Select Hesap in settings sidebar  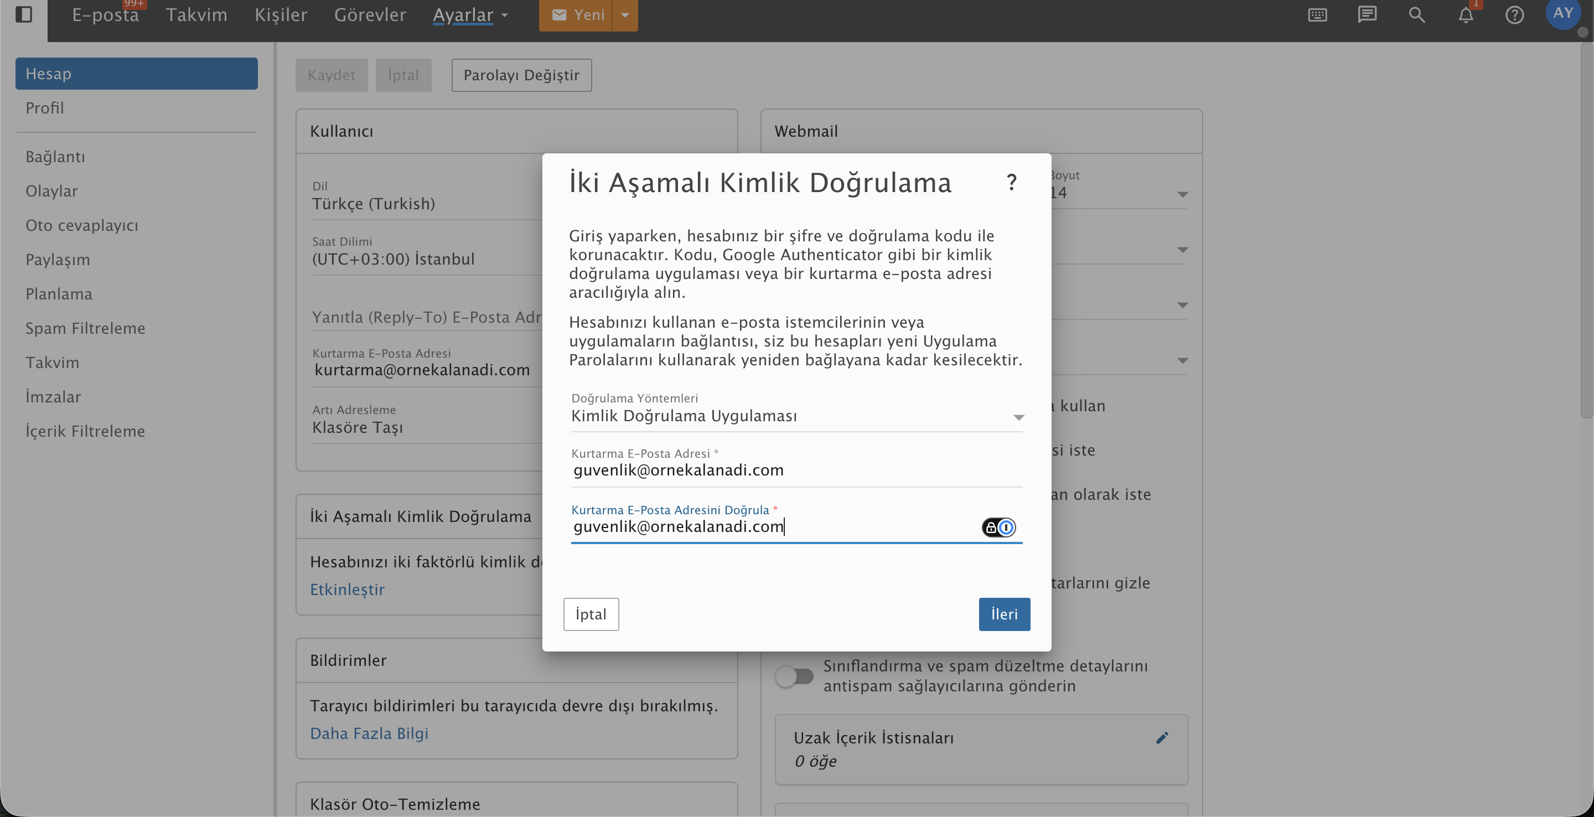(136, 74)
